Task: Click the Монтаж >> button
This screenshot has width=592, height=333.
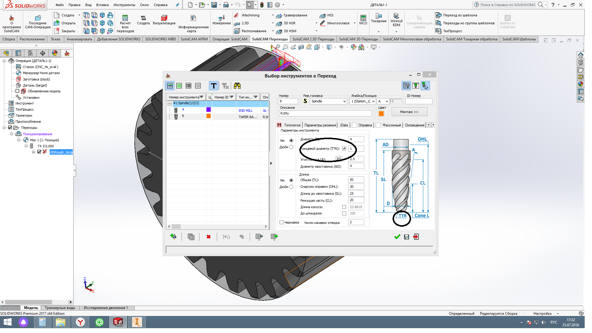Action: (409, 112)
